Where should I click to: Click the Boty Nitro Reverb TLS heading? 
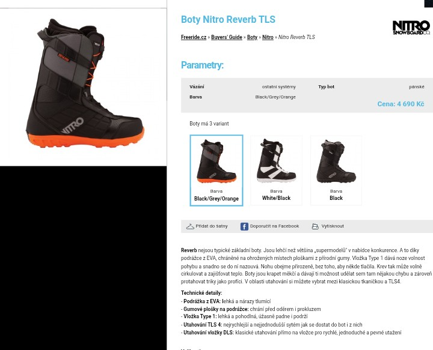(x=228, y=20)
